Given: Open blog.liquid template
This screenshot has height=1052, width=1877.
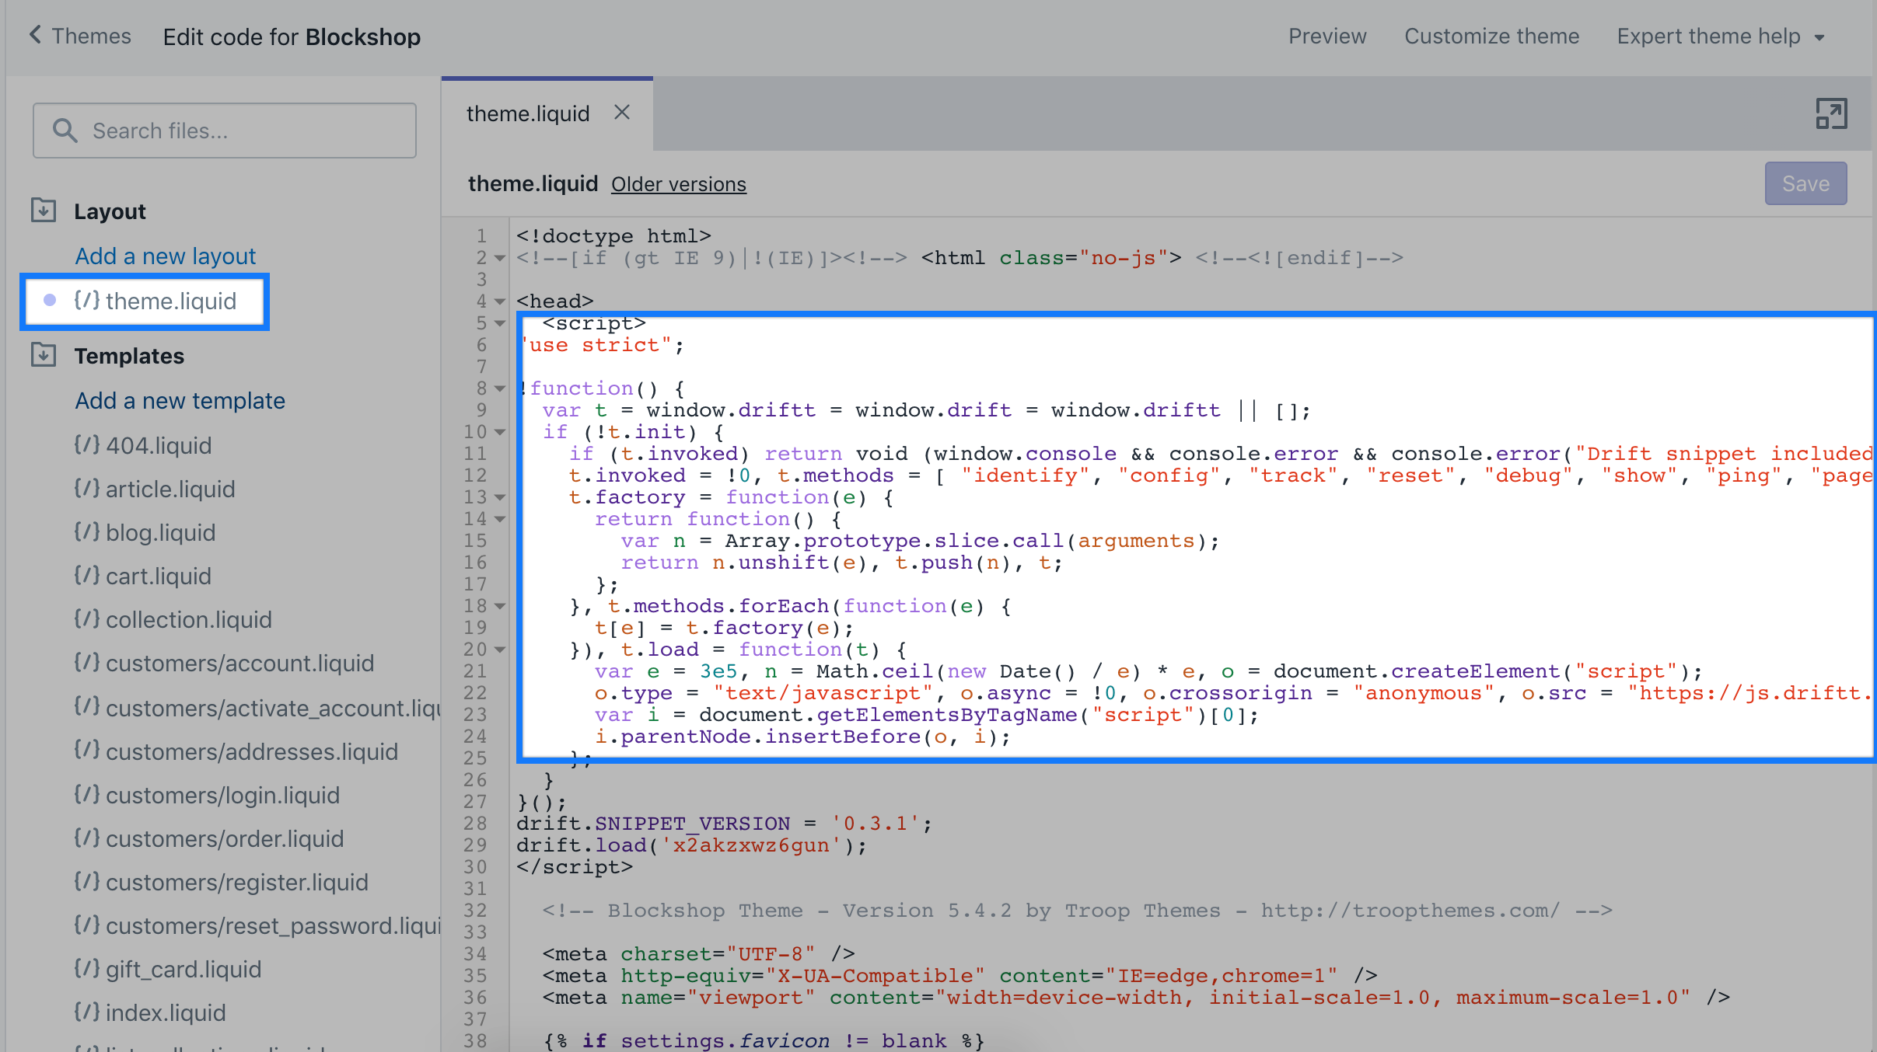Looking at the screenshot, I should pos(145,532).
